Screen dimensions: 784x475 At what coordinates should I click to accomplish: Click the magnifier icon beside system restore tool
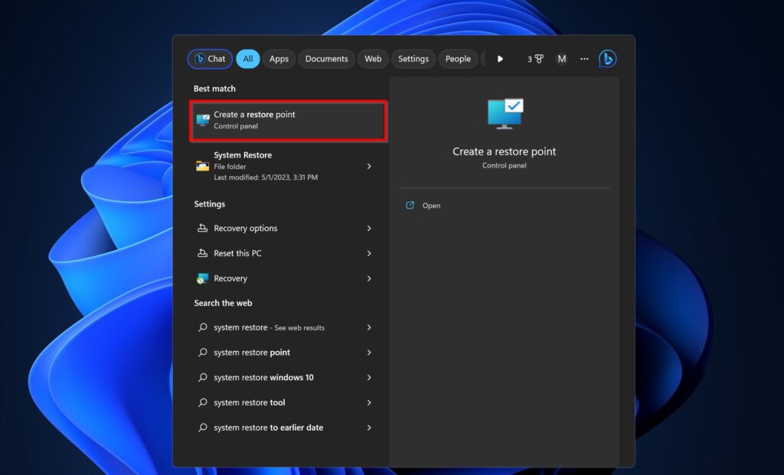point(202,402)
